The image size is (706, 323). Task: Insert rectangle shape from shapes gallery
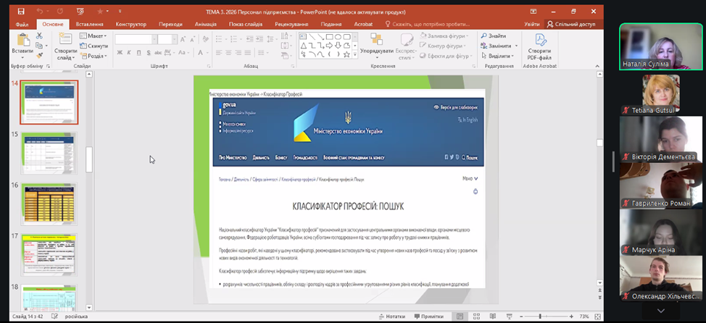coord(330,36)
